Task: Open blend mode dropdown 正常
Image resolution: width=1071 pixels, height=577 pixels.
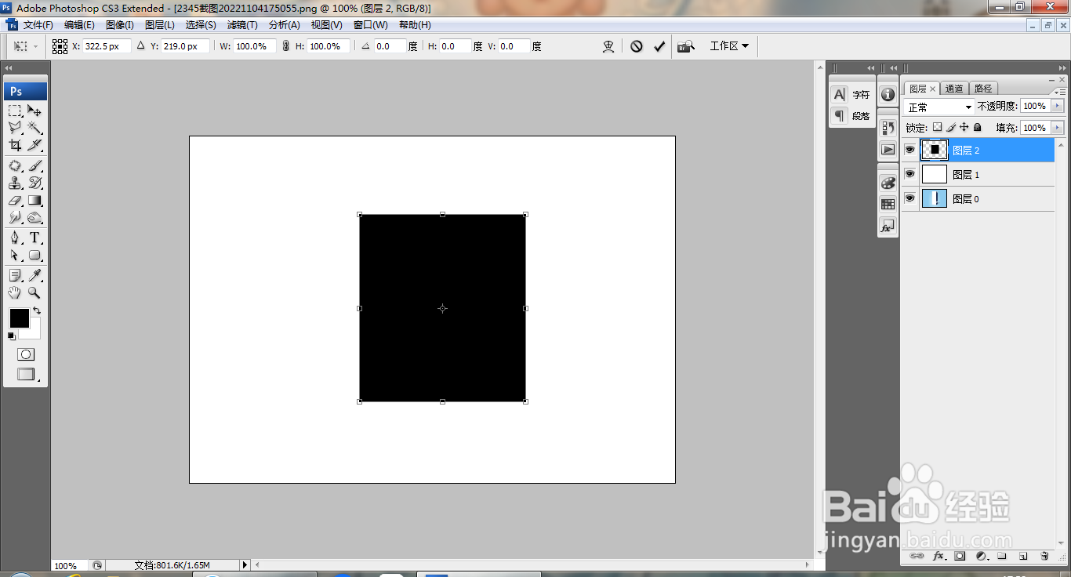Action: [x=938, y=107]
